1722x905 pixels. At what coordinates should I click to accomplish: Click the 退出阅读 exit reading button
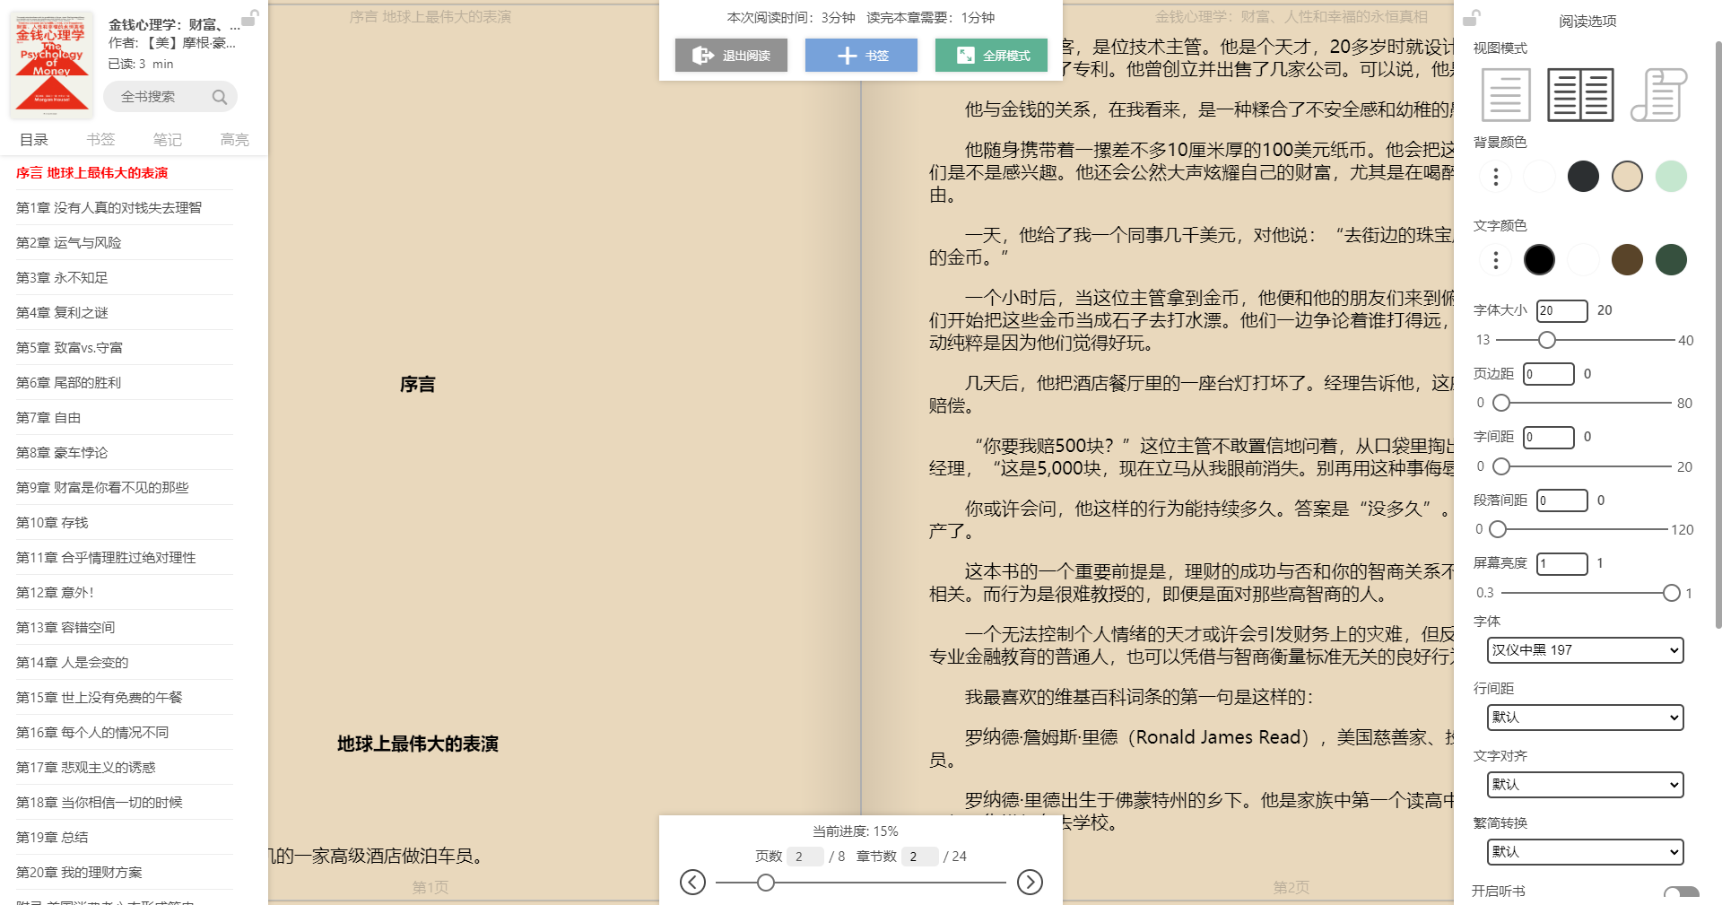[731, 56]
